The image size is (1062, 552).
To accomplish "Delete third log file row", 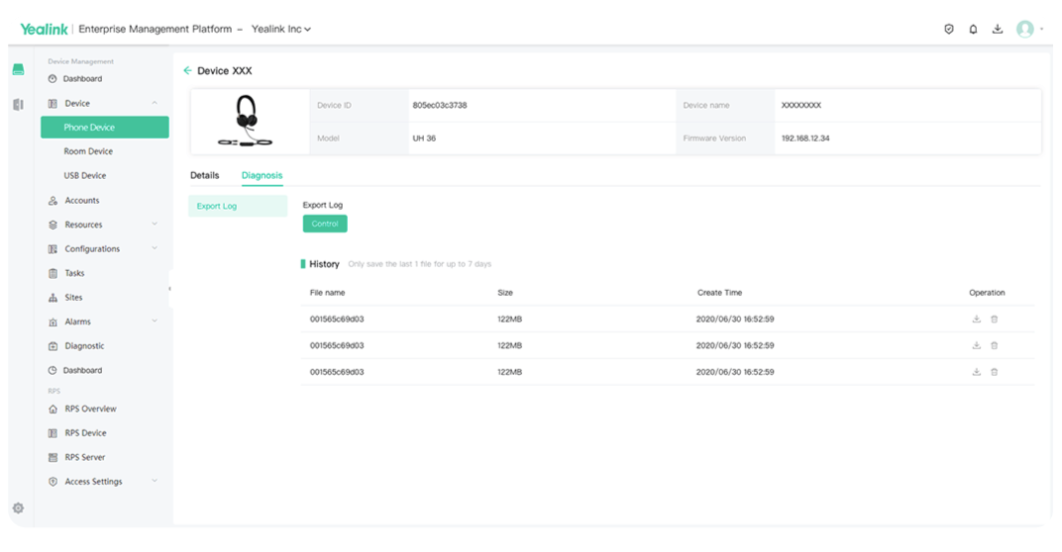I will tap(995, 372).
